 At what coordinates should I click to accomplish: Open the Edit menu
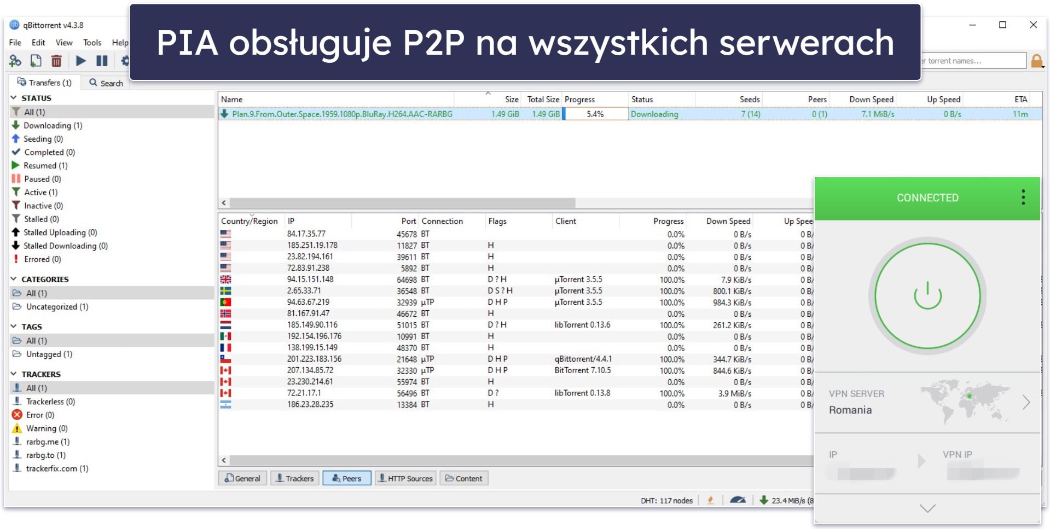(38, 43)
